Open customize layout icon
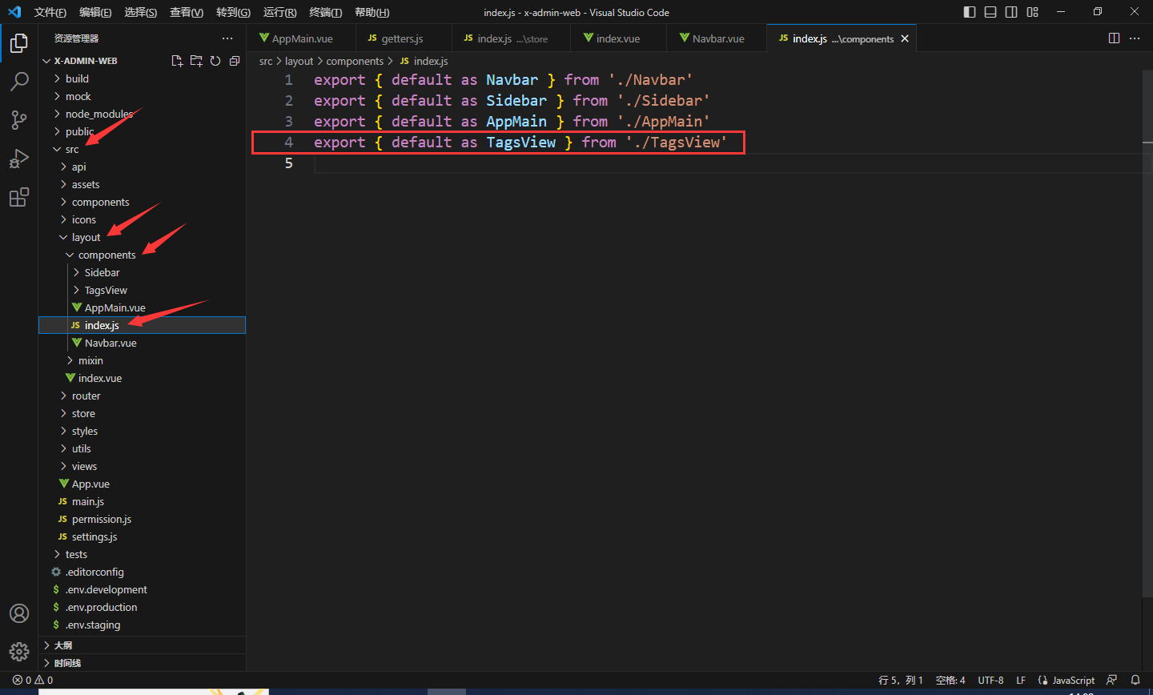The width and height of the screenshot is (1153, 695). 1033,12
